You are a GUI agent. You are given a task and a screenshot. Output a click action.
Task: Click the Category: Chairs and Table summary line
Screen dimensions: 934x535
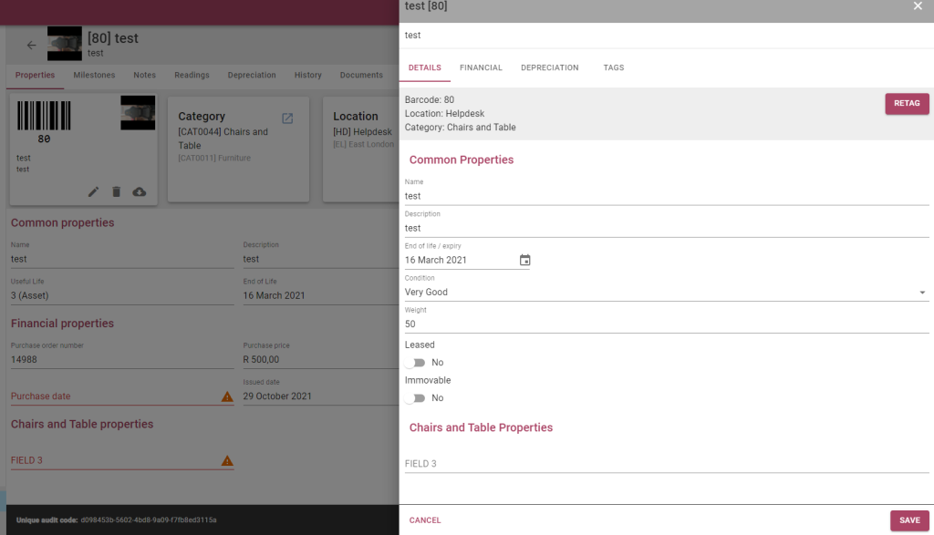point(461,128)
